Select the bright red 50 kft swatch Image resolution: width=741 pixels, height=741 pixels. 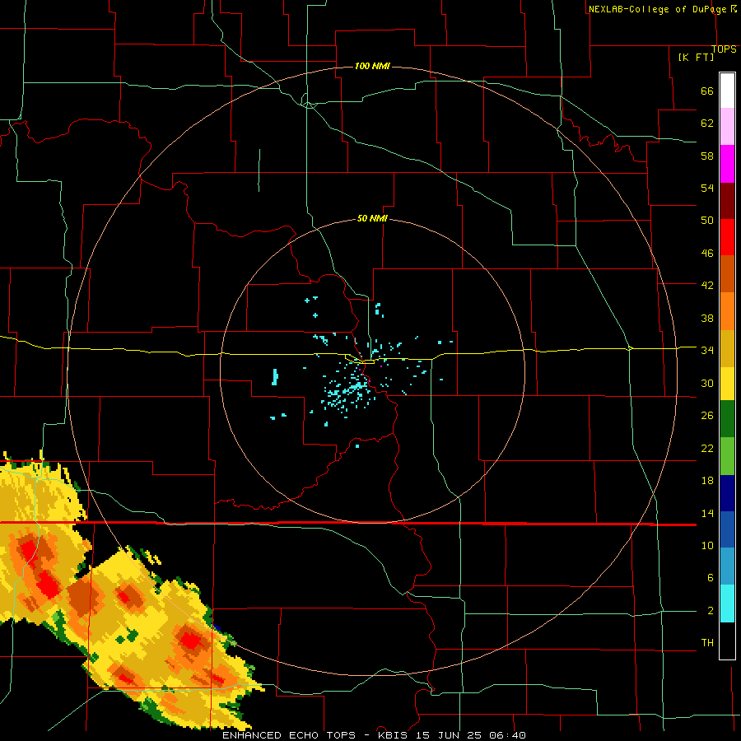[727, 237]
